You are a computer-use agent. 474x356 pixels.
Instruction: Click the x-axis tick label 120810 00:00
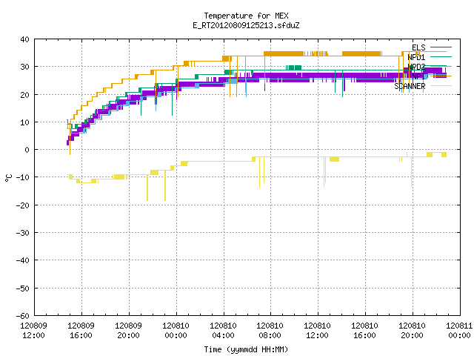point(176,331)
